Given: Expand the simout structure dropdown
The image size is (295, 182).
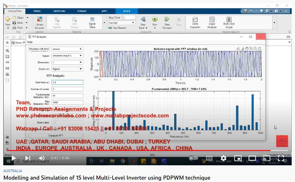Looking at the screenshot, I should pyautogui.click(x=67, y=49).
